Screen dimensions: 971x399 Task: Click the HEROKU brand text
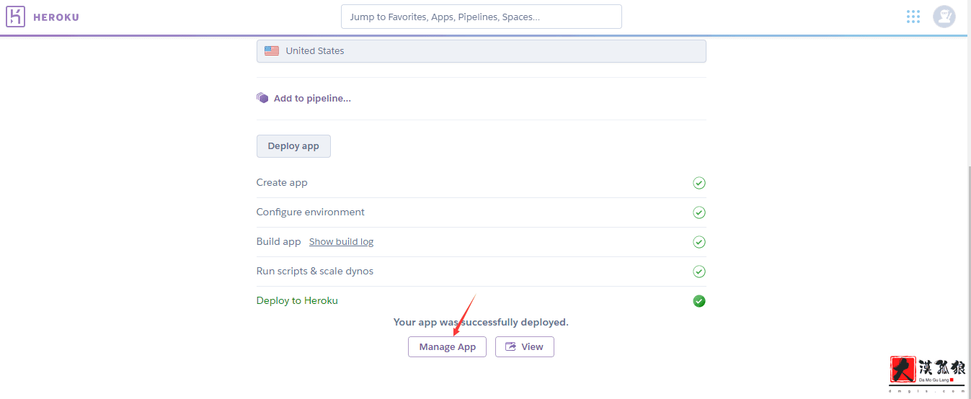click(x=56, y=17)
